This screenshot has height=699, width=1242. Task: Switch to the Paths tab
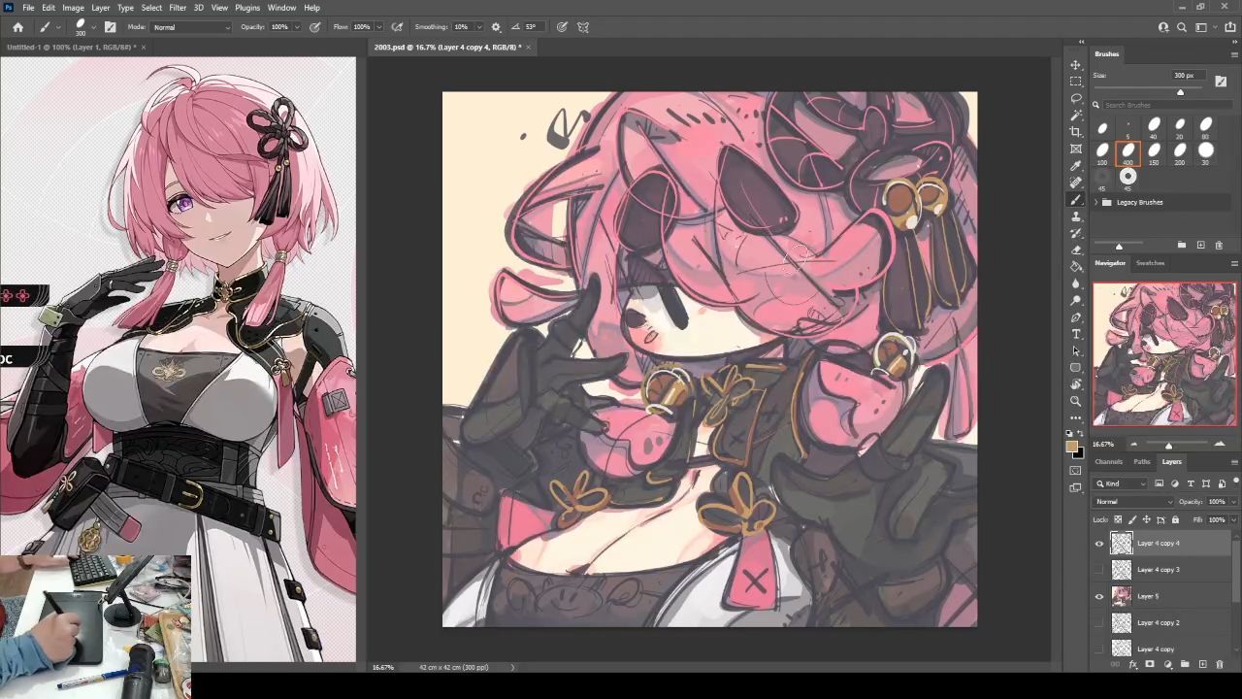[1142, 462]
